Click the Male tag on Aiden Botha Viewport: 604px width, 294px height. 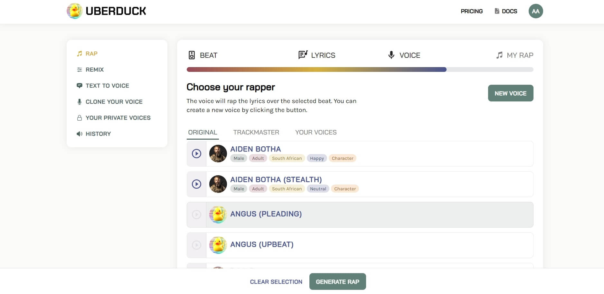(x=239, y=158)
